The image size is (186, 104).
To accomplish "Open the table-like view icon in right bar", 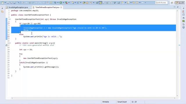I will click(x=183, y=15).
